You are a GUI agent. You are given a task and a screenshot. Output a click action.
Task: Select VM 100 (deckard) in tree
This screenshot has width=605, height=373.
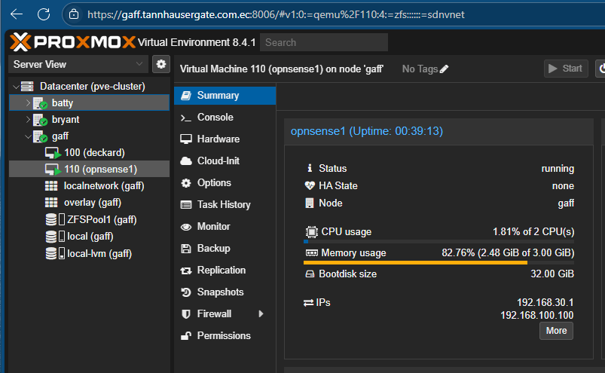[x=93, y=152]
